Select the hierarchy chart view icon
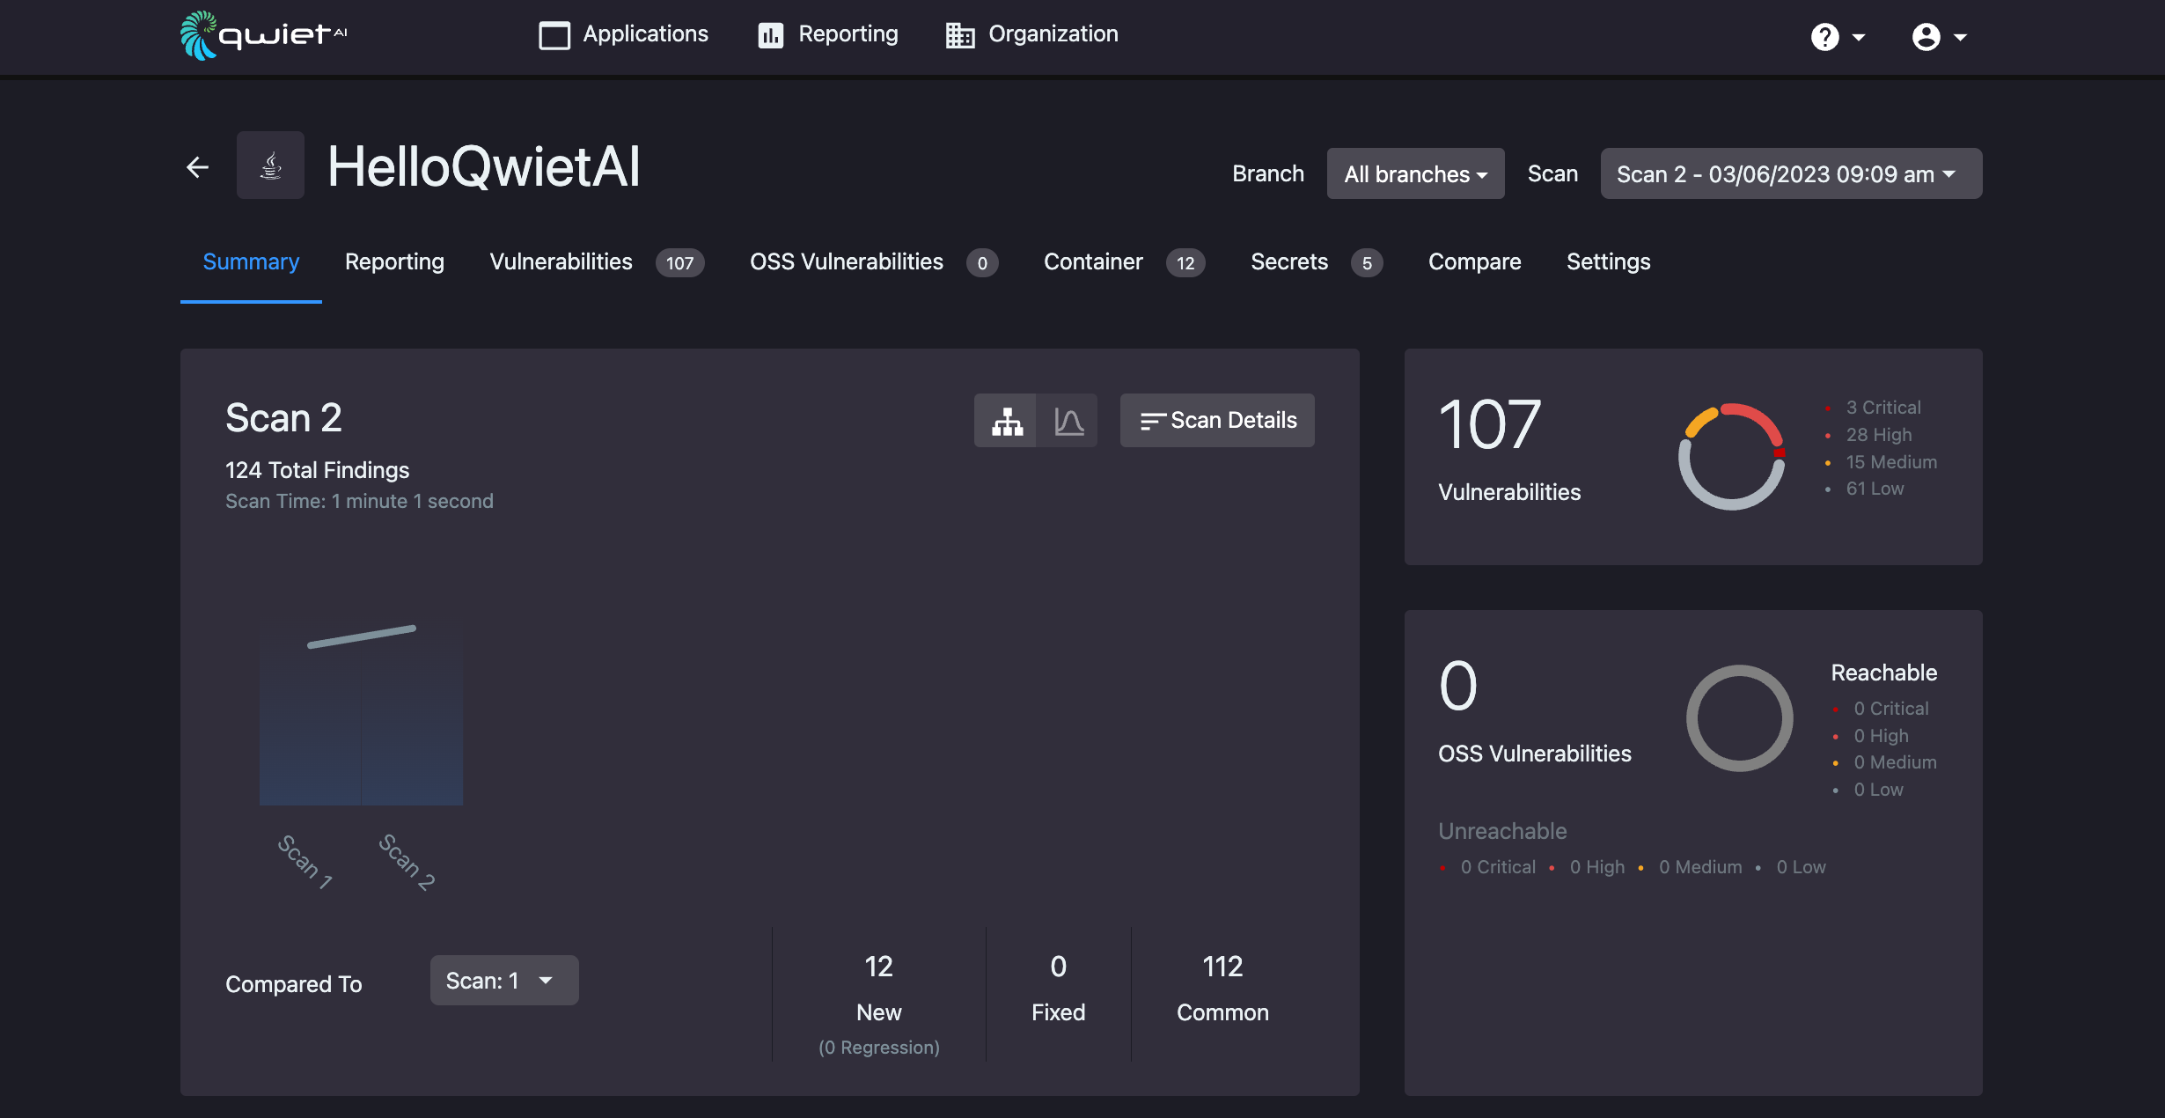Viewport: 2165px width, 1118px height. coord(1006,421)
